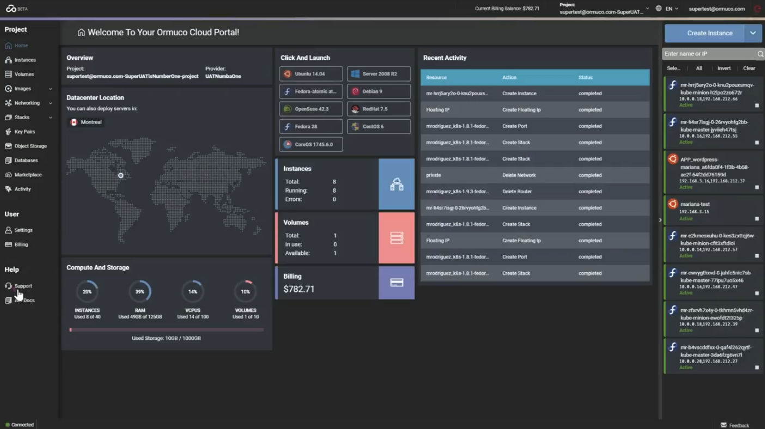This screenshot has width=765, height=429.
Task: Toggle checkbox for kube-master-jyviieh47tsj instance
Action: click(x=757, y=143)
